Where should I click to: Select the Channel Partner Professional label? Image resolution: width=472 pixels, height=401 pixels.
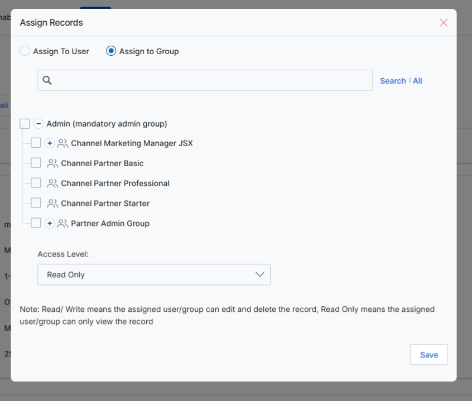pos(115,183)
